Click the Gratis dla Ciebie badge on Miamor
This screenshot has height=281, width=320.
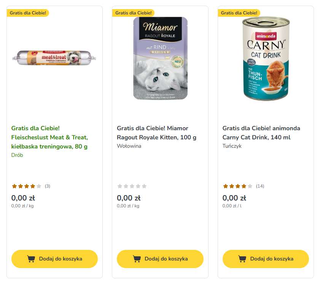point(134,13)
